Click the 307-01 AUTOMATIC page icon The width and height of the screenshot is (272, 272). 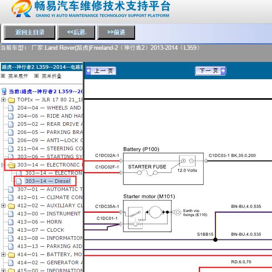[x=11, y=190]
